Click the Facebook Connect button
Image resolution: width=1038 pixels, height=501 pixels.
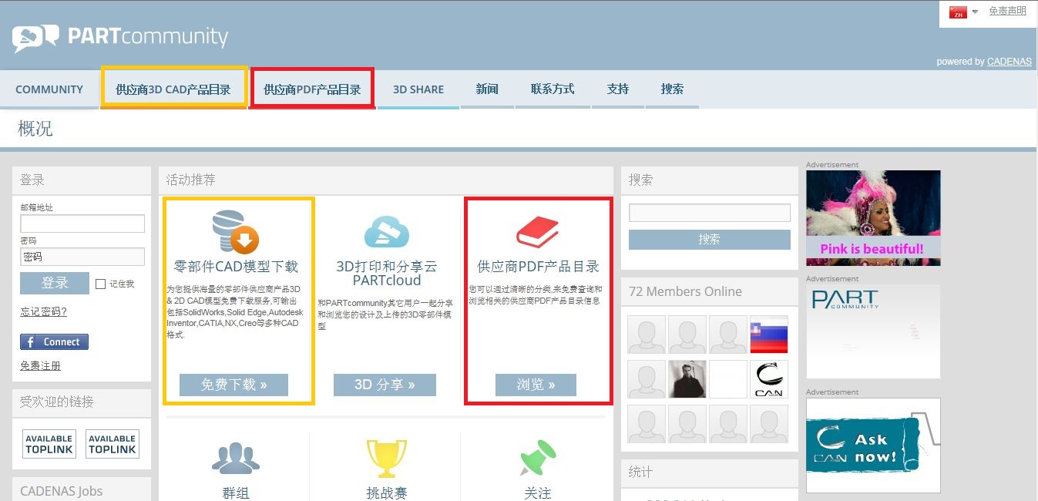click(54, 341)
